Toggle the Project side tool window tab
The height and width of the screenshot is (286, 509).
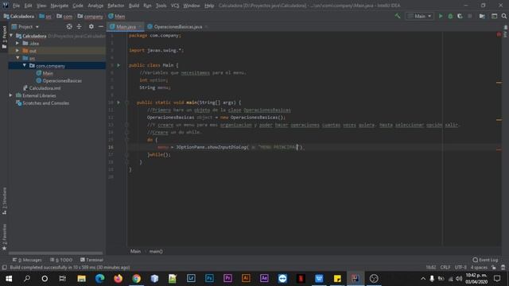[x=4, y=37]
